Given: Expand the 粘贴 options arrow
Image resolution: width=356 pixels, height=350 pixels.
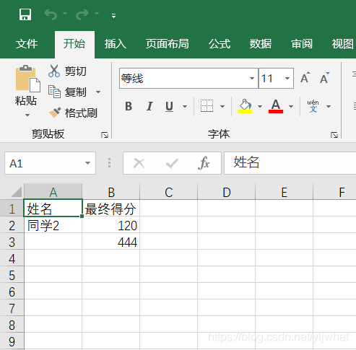Looking at the screenshot, I should [x=27, y=115].
